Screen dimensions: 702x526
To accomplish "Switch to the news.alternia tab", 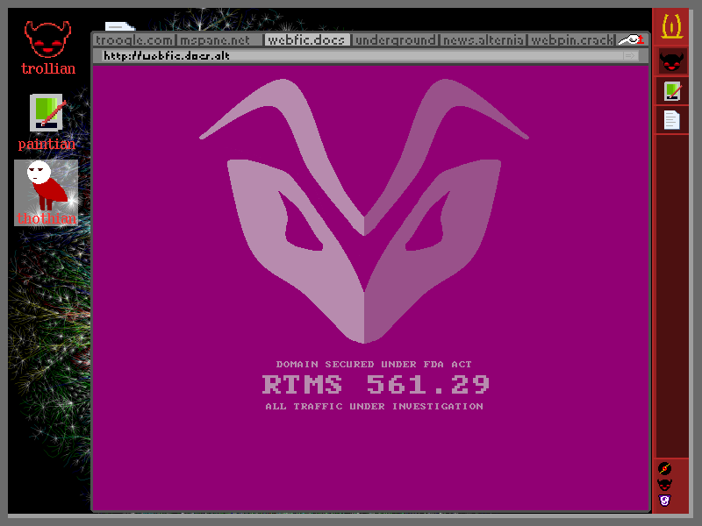I will [x=484, y=39].
